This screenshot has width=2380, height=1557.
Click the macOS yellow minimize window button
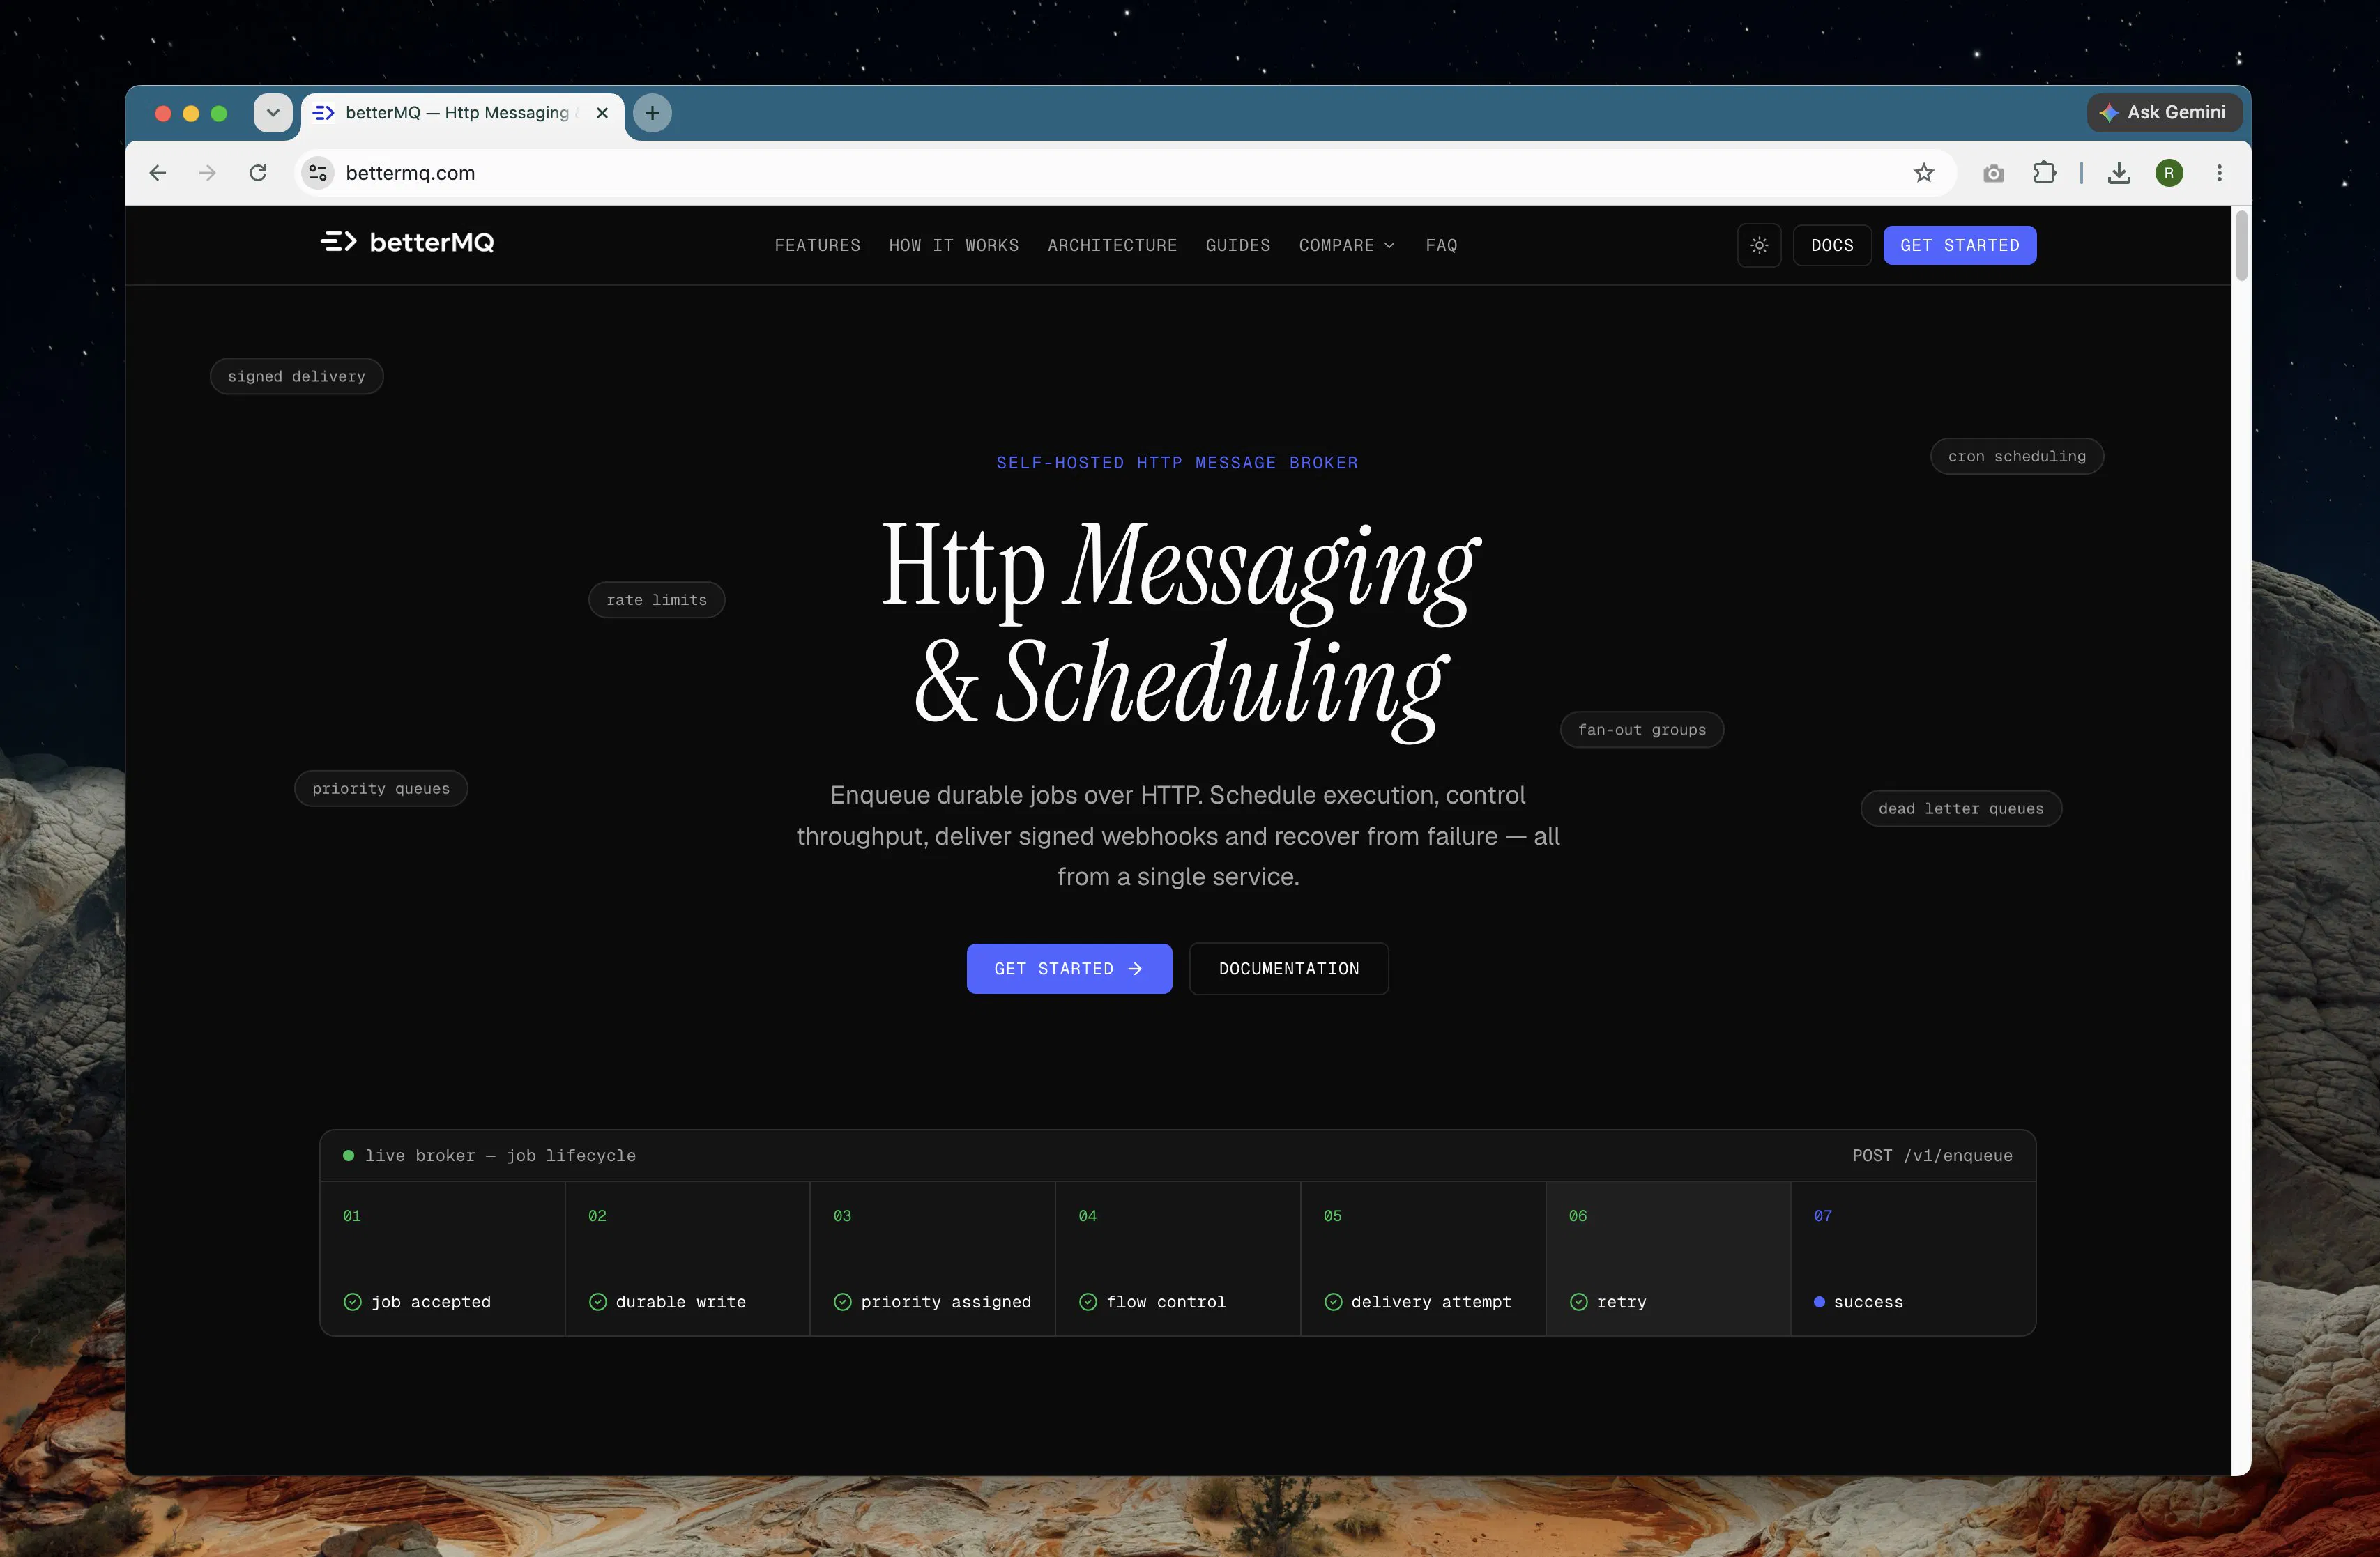(191, 113)
